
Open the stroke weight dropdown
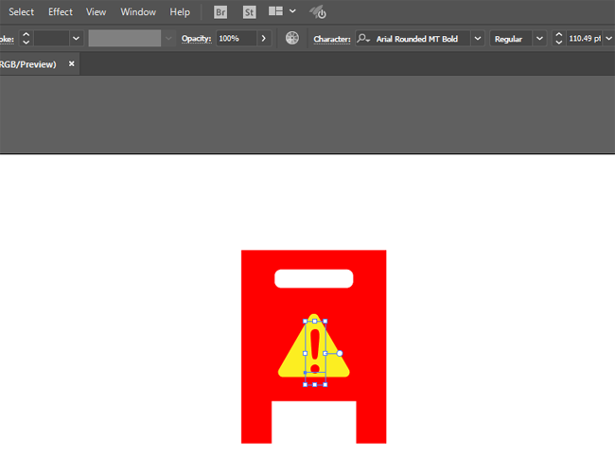tap(76, 39)
